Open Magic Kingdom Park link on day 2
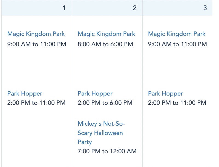This screenshot has width=219, height=167. pos(106,34)
